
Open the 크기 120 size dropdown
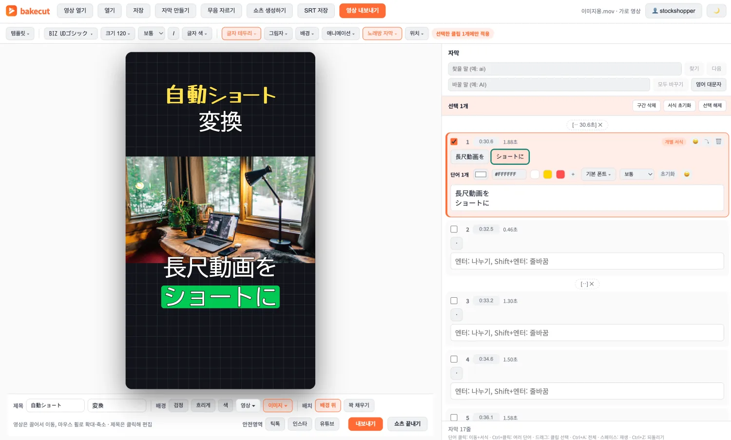click(x=117, y=34)
